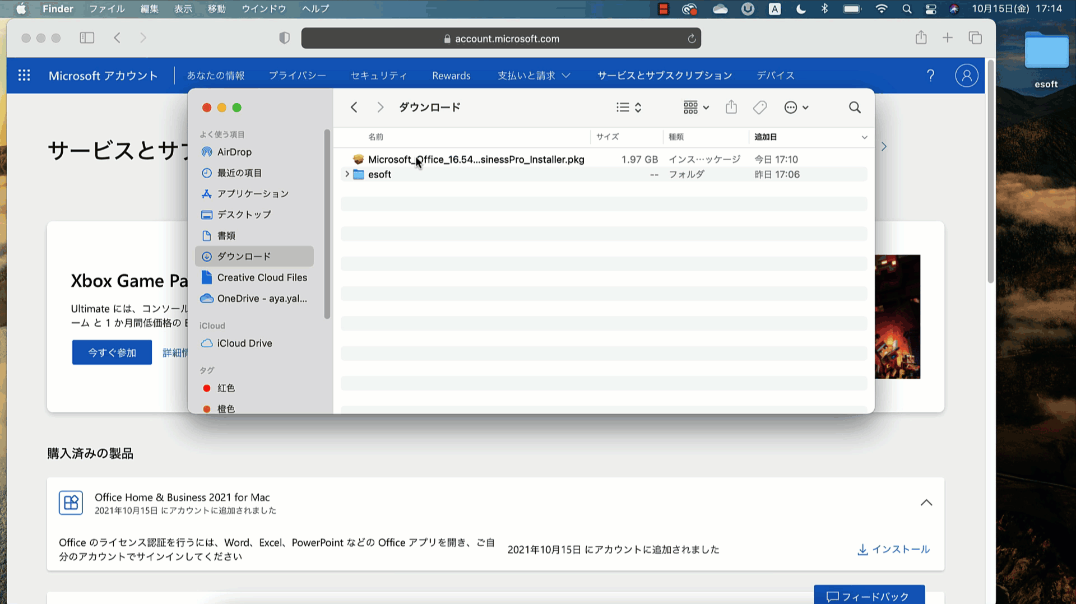Image resolution: width=1076 pixels, height=604 pixels.
Task: Click the tag icon in Finder toolbar
Action: coord(760,107)
